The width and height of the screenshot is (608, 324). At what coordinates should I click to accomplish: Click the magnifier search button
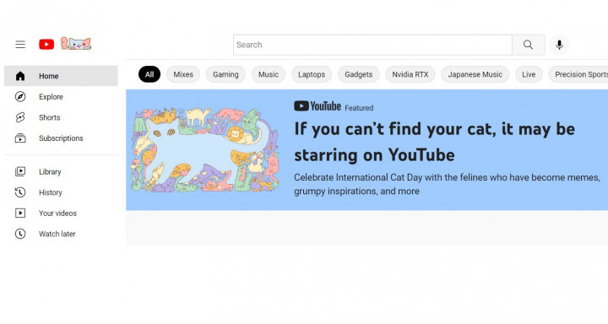coord(528,45)
